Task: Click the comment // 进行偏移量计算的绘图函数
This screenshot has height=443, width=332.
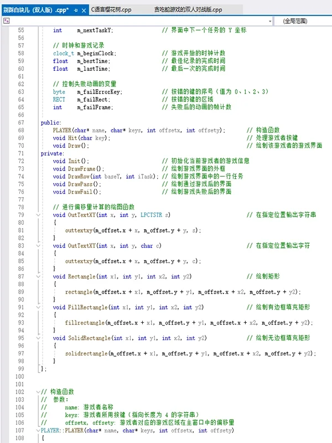Action: click(x=94, y=207)
